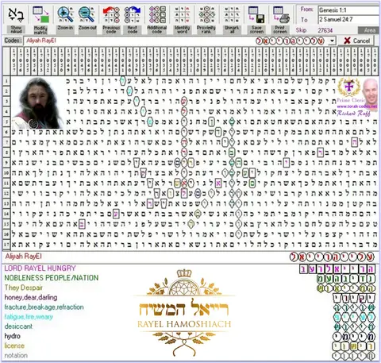Click the Zoom-out magnifier icon
This screenshot has width=381, height=363.
pos(87,14)
